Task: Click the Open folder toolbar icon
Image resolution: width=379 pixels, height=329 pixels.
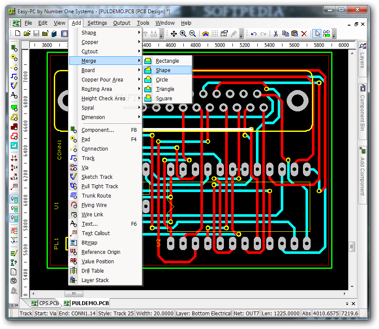Action: pyautogui.click(x=27, y=33)
